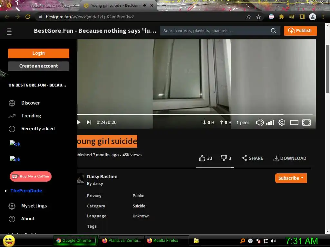The image size is (330, 247).
Task: Focus the search videos input field
Action: coord(216,31)
